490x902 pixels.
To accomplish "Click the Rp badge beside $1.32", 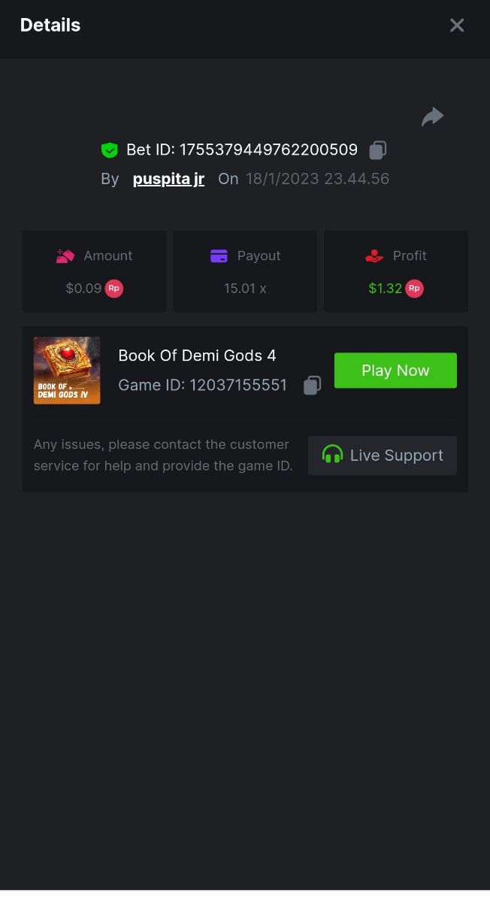I will point(414,288).
